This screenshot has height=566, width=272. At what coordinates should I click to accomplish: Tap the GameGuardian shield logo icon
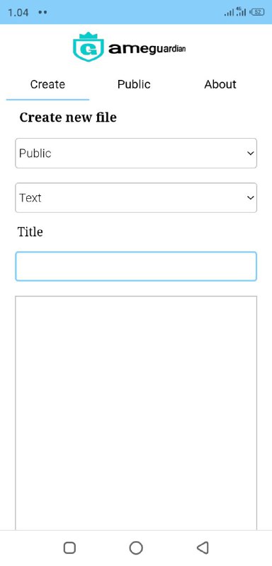pos(89,47)
